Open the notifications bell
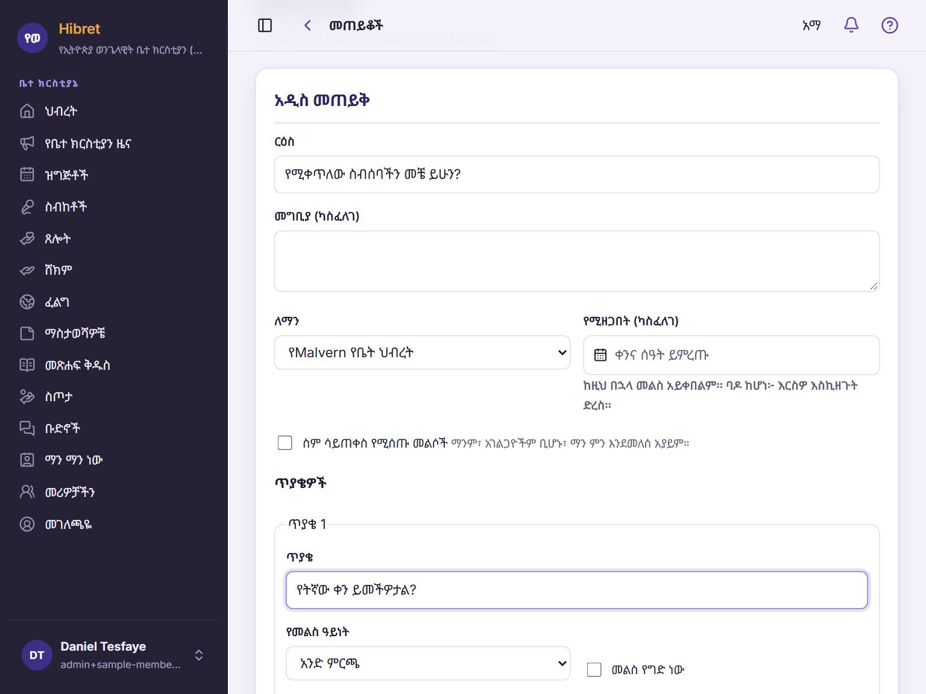 point(851,25)
